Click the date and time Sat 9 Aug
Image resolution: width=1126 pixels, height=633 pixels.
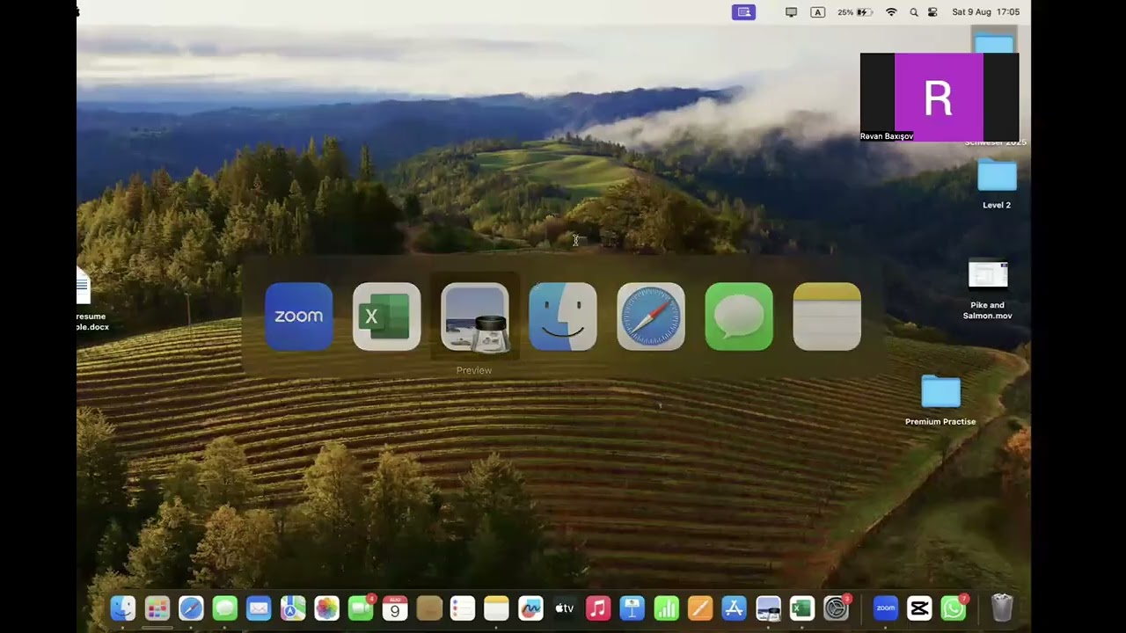click(x=985, y=12)
